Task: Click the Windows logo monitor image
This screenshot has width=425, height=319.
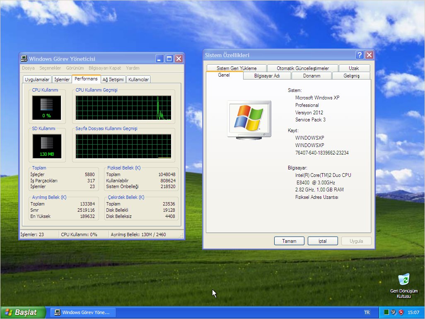Action: pyautogui.click(x=249, y=120)
